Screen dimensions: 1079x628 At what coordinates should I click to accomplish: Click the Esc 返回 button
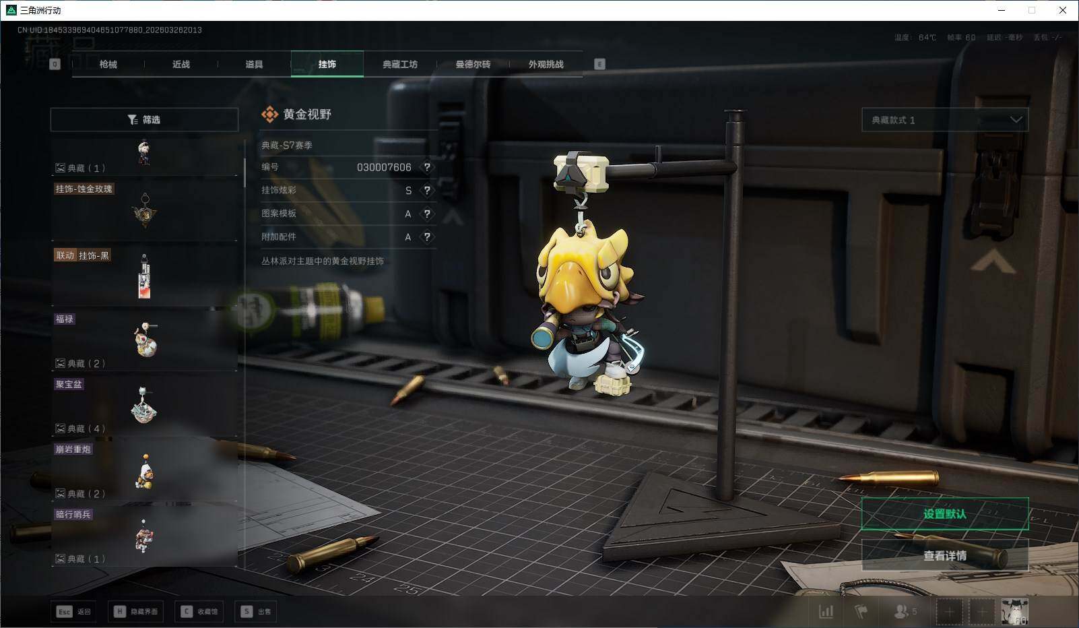coord(73,612)
